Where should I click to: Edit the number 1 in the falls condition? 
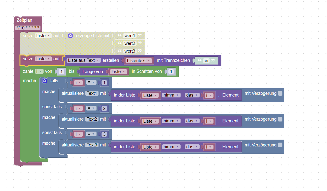click(104, 83)
